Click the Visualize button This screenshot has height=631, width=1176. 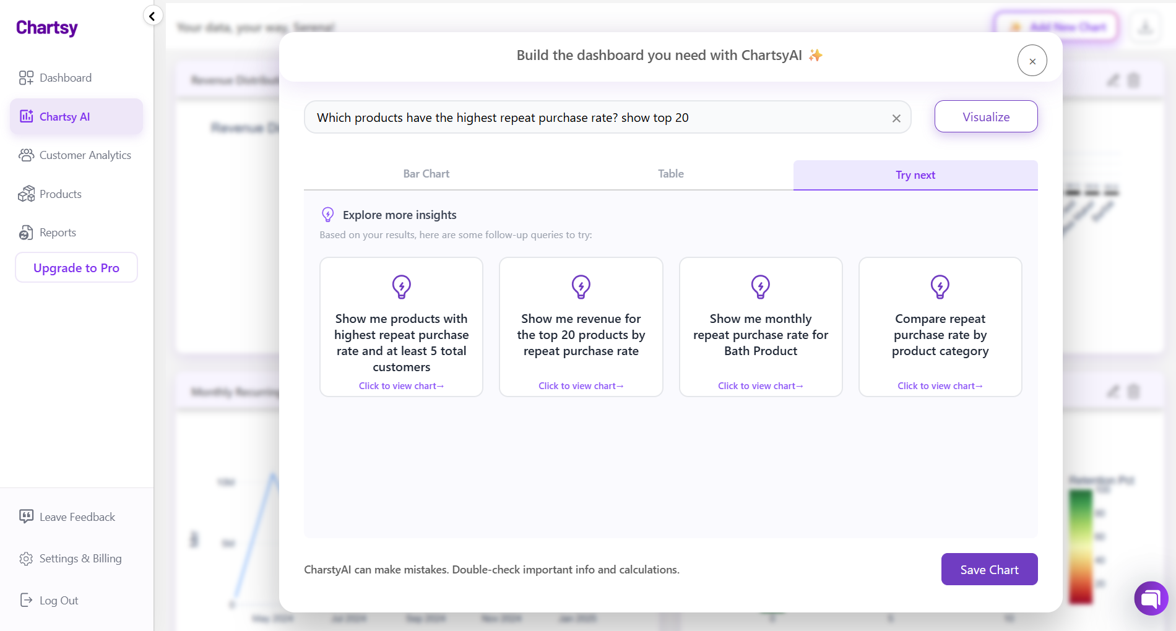click(x=985, y=116)
